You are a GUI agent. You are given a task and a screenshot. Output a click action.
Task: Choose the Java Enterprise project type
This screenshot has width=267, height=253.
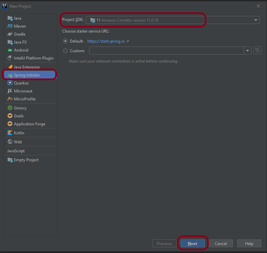tap(27, 67)
